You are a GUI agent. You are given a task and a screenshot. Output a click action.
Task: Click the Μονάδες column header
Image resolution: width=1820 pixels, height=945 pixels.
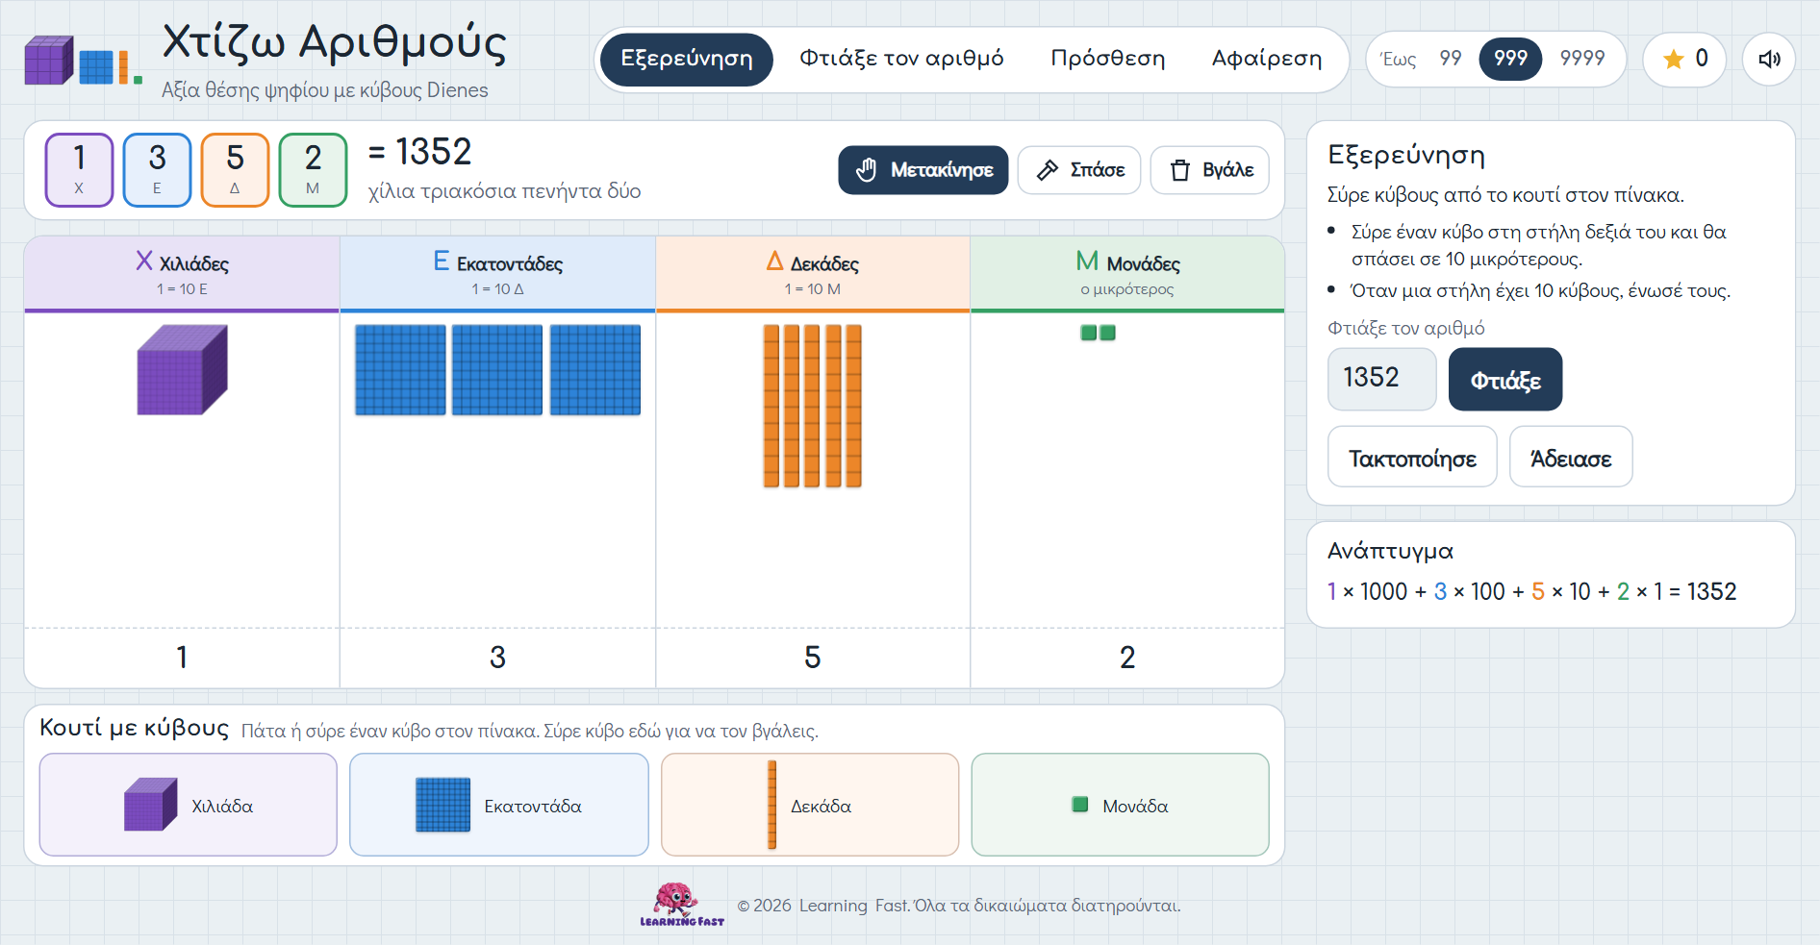click(1127, 274)
